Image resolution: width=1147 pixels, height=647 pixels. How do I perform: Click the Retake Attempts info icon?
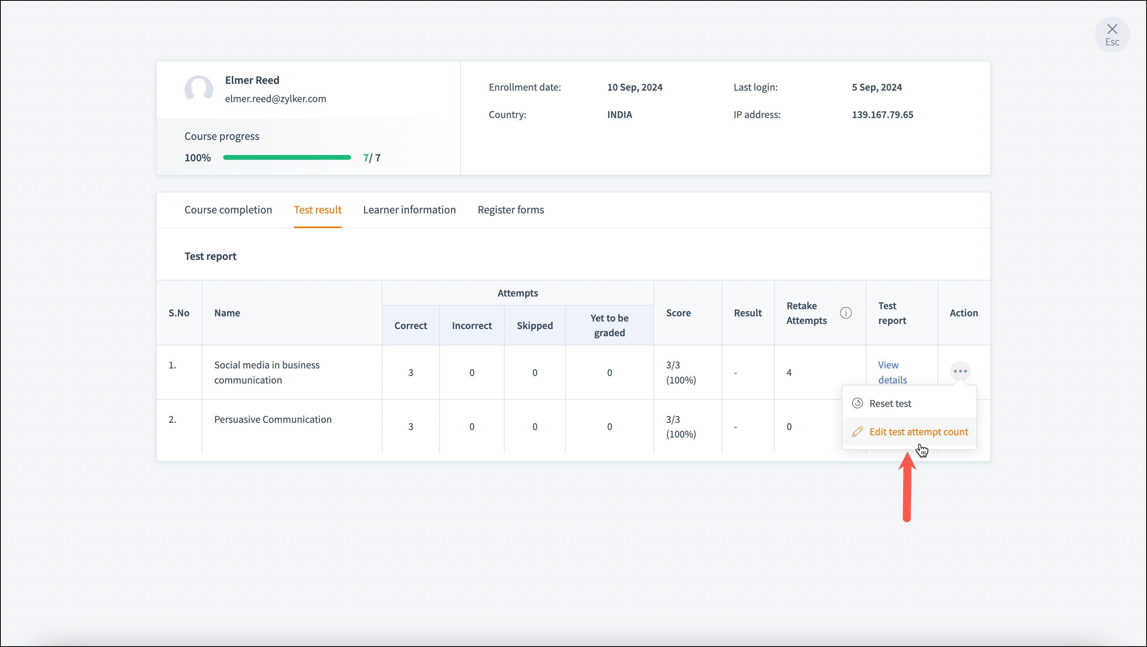pyautogui.click(x=846, y=313)
